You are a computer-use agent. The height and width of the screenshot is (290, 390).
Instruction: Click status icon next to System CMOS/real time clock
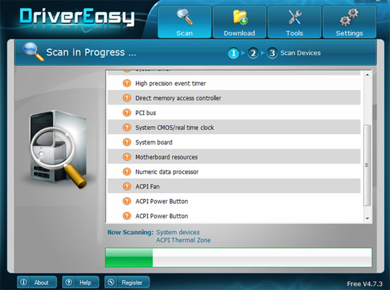point(127,127)
